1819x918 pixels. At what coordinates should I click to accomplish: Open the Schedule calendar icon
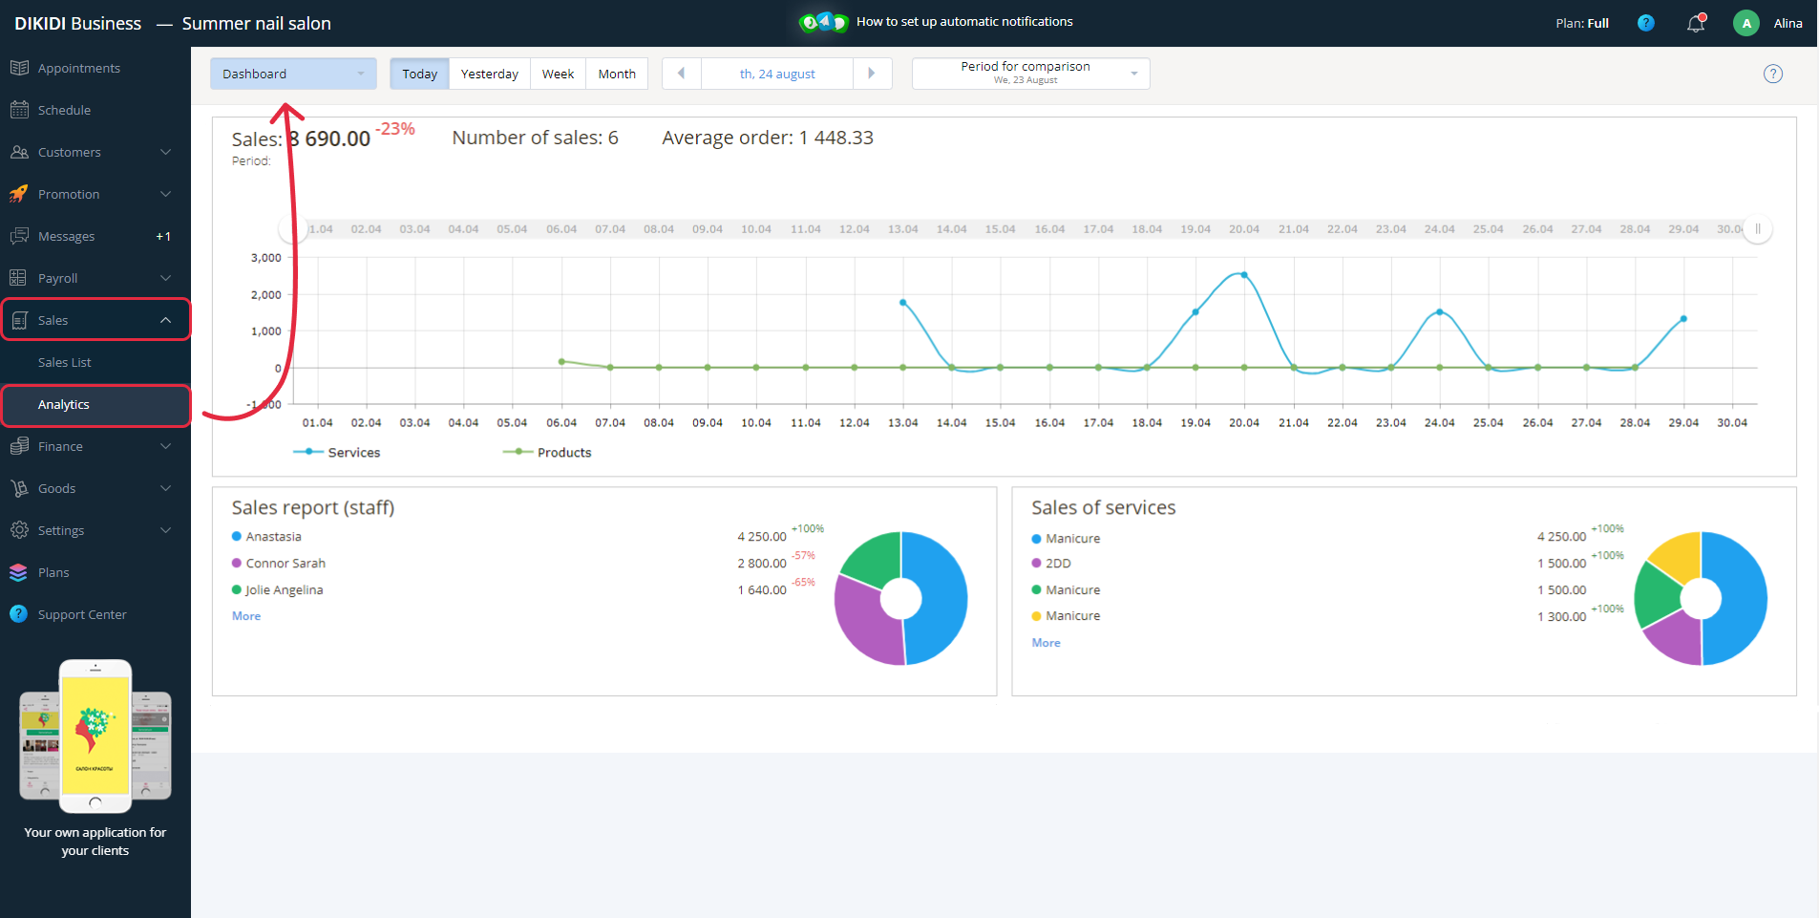pos(19,110)
